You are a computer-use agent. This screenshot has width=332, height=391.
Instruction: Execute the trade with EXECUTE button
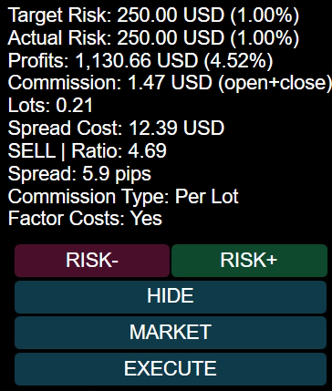(170, 368)
